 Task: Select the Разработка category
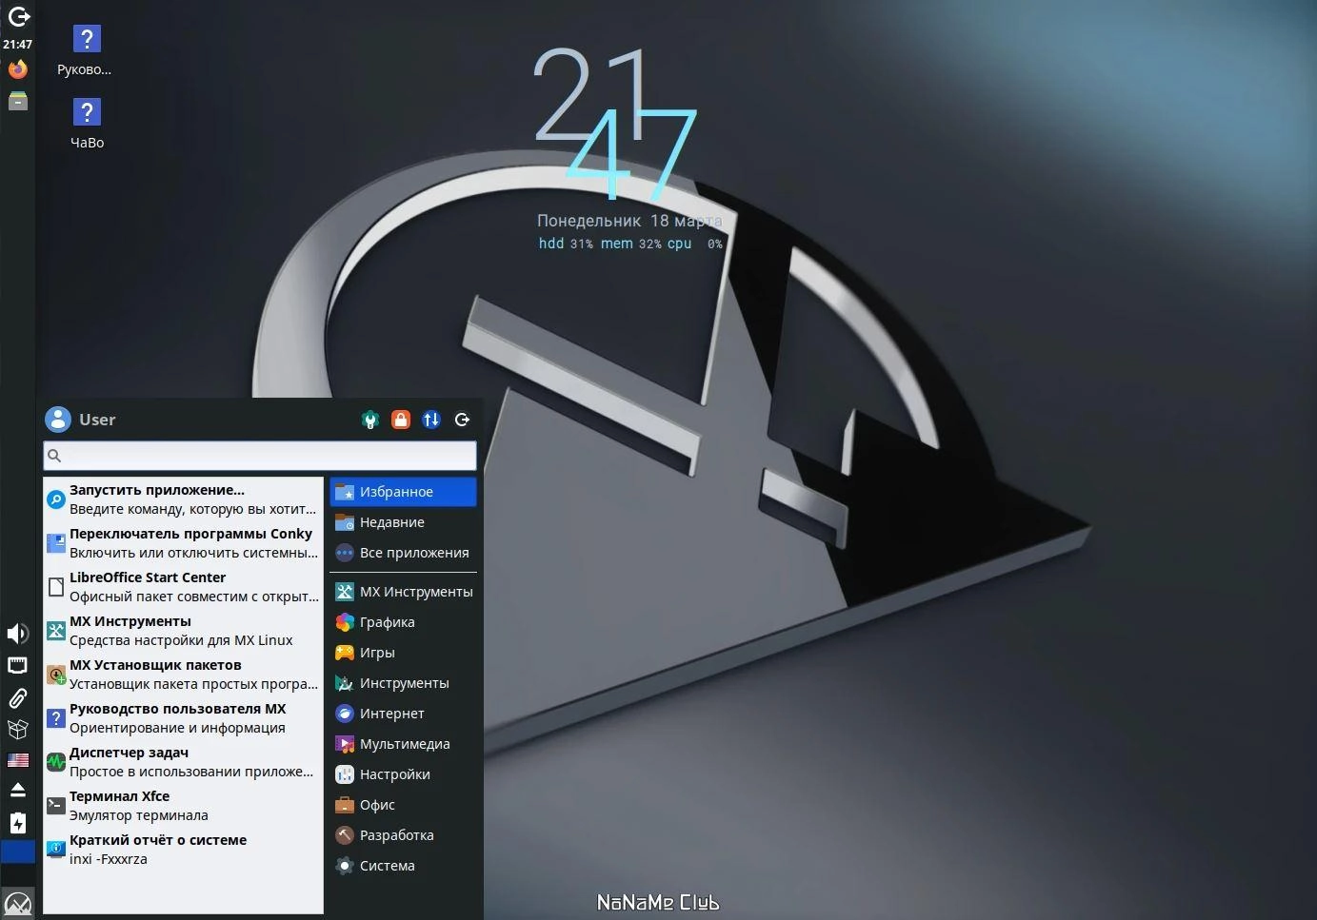click(403, 835)
